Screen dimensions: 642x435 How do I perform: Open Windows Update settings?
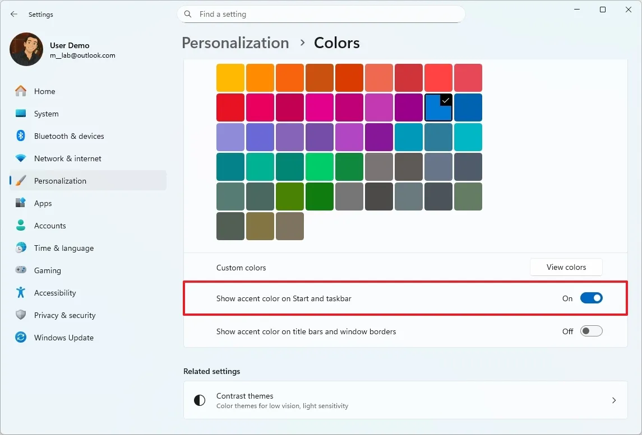(63, 338)
